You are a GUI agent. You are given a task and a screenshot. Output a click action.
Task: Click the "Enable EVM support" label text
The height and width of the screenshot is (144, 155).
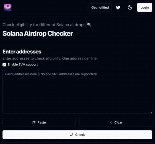tap(23, 64)
